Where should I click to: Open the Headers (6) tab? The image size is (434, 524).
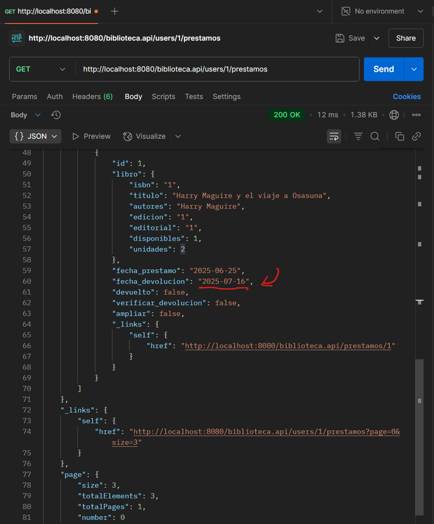pyautogui.click(x=92, y=97)
